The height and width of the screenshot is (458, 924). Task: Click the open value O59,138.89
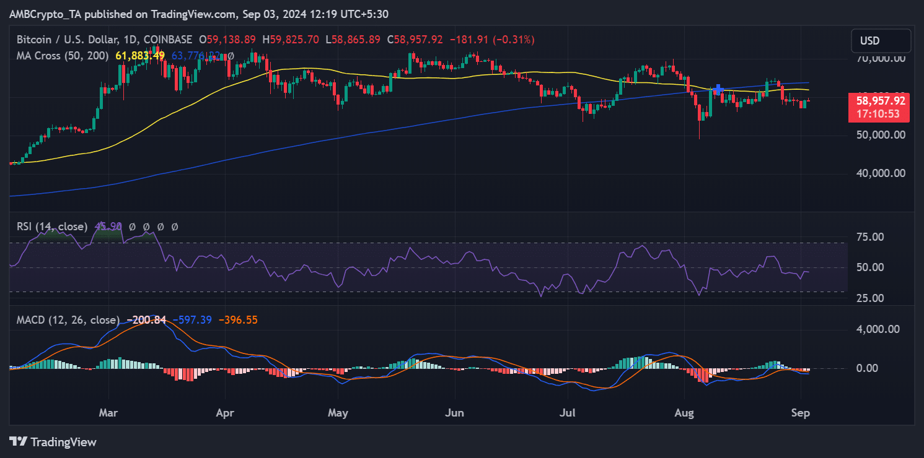[227, 40]
